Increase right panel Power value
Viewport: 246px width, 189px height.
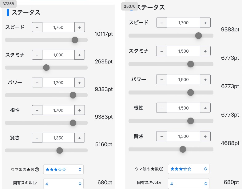[x=205, y=79]
